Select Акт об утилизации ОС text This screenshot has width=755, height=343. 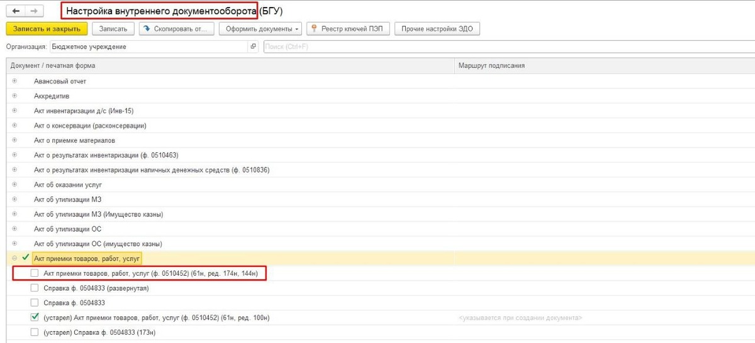[67, 228]
